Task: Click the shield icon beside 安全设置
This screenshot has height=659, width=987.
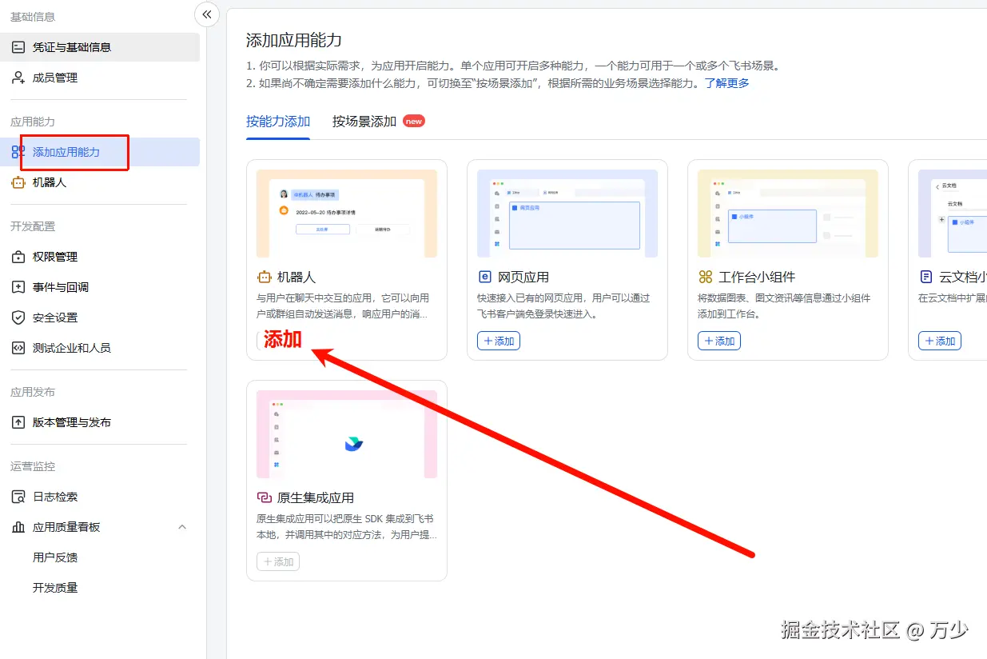Action: [x=18, y=318]
